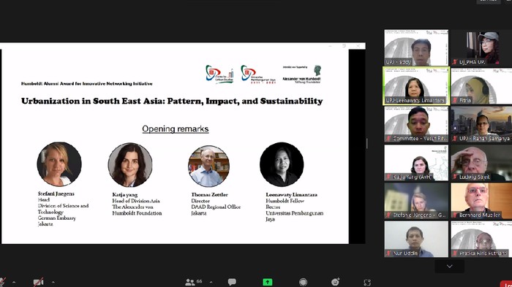Click muted mic icon on Ludwig Streit's tile

click(x=455, y=177)
